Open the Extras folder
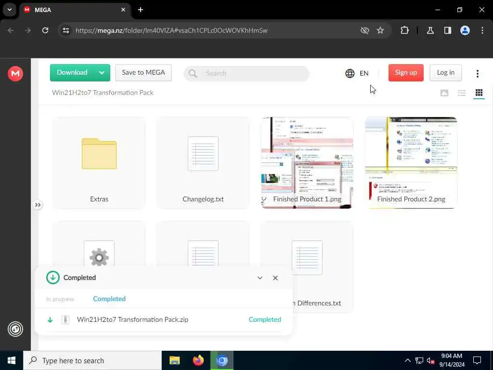The height and width of the screenshot is (370, 493). 99,162
